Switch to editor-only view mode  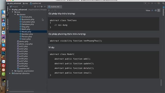(x=152, y=10)
